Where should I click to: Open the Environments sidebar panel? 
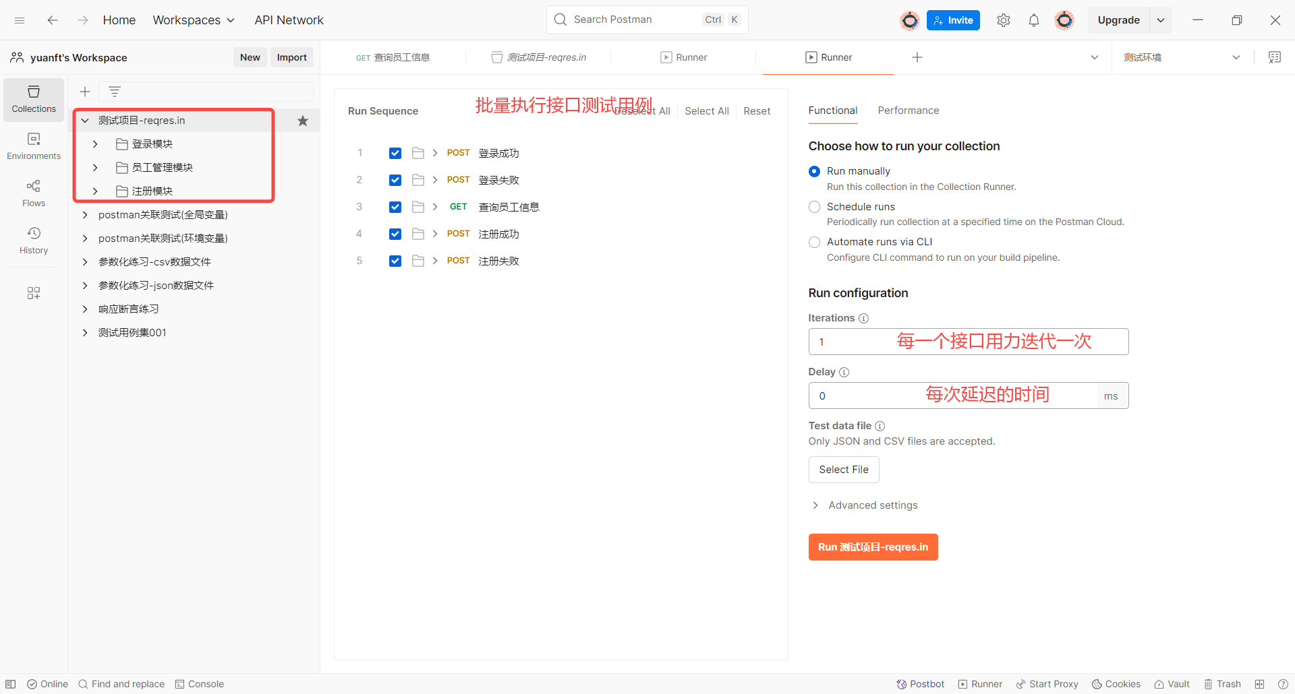click(34, 146)
